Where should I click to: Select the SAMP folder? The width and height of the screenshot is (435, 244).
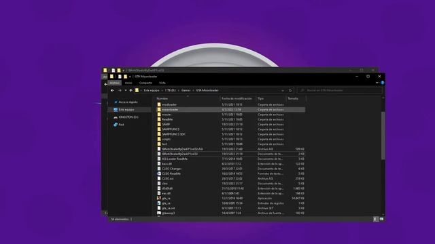point(231,125)
